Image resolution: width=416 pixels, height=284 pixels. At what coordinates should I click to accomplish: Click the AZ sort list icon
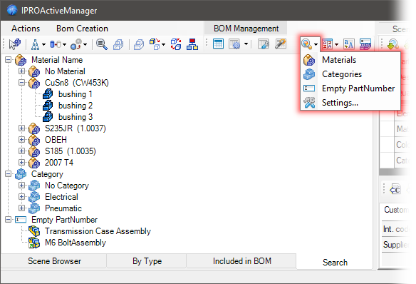pyautogui.click(x=328, y=44)
